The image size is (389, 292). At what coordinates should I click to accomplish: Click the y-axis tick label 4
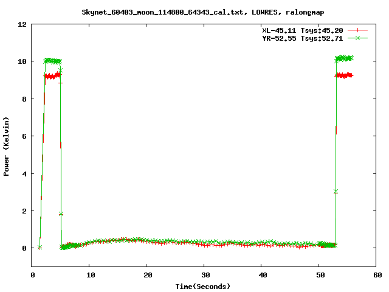[24, 174]
